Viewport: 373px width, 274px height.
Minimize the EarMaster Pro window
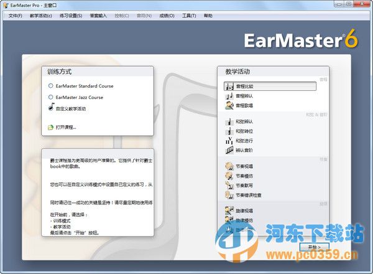[339, 4]
